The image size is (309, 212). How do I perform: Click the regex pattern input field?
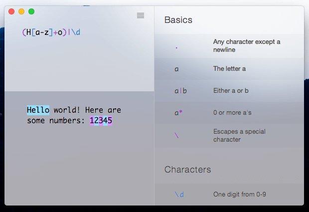79,48
